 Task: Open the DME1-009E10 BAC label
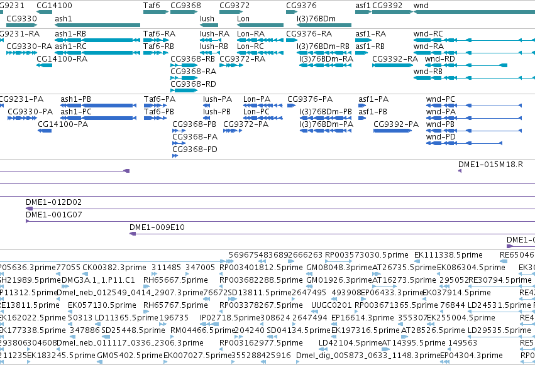[157, 227]
